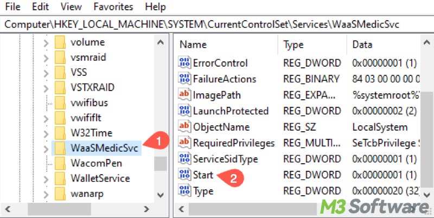This screenshot has width=434, height=218.
Task: Expand the volume tree node
Action: pyautogui.click(x=46, y=43)
